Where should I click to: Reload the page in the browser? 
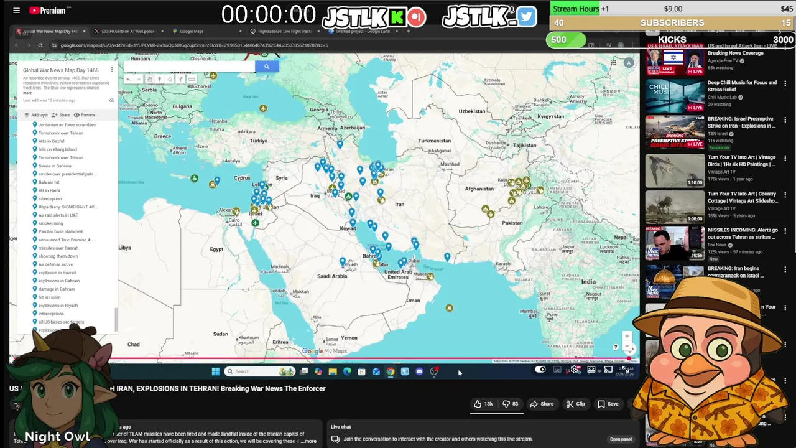tap(40, 45)
